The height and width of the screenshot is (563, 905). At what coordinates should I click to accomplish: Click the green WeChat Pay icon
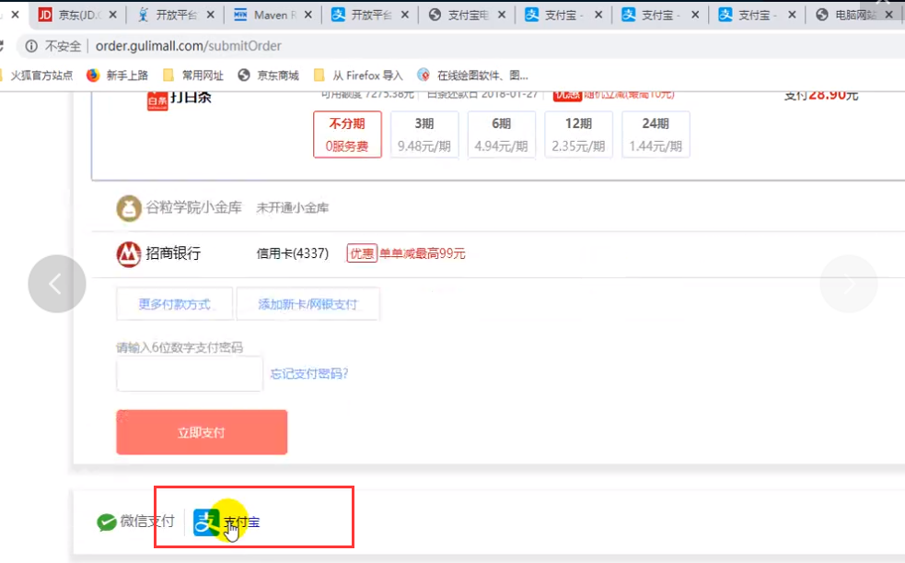pyautogui.click(x=107, y=522)
